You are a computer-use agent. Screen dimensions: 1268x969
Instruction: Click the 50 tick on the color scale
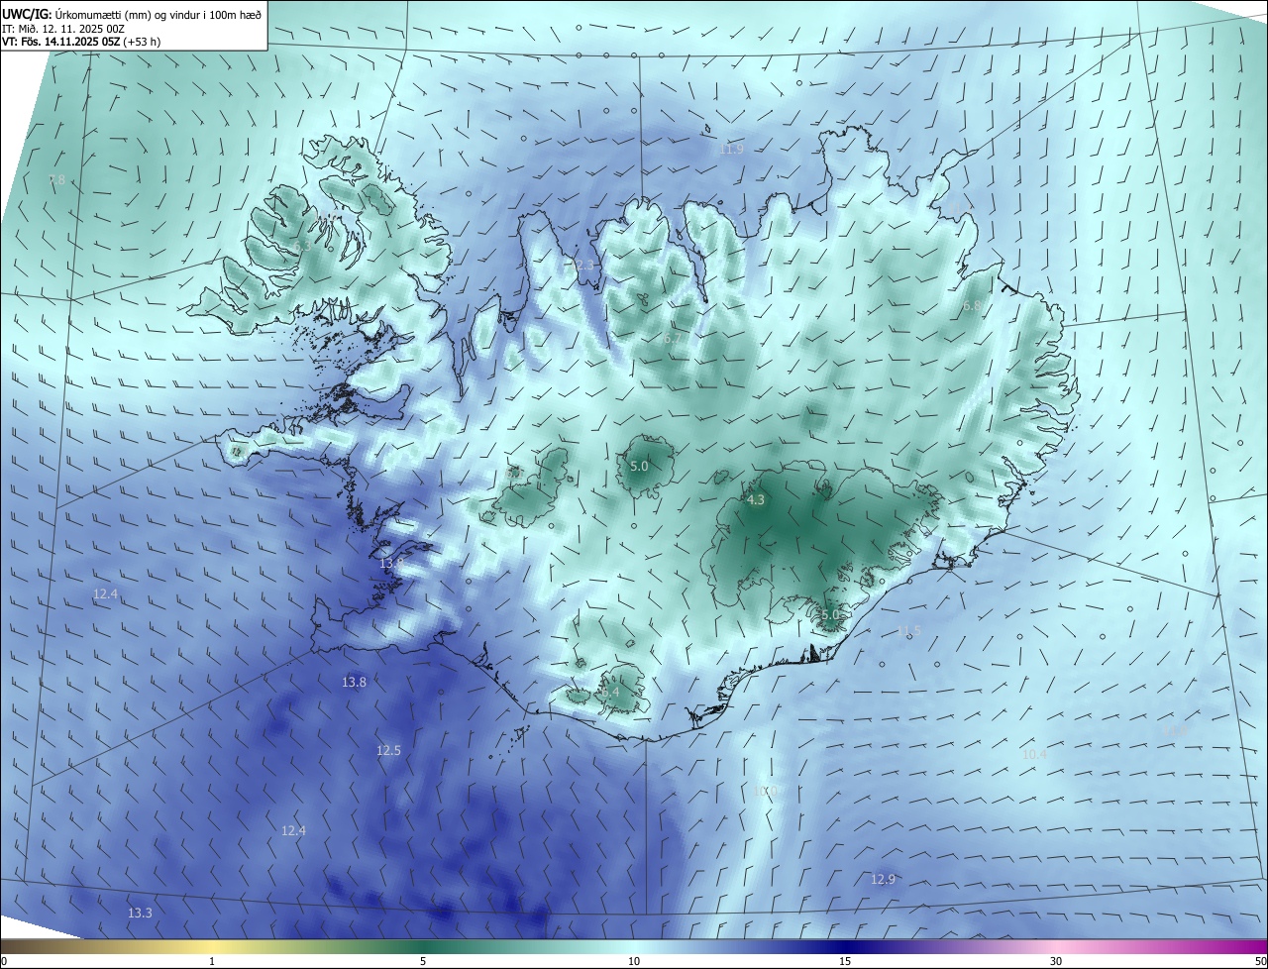(1260, 961)
